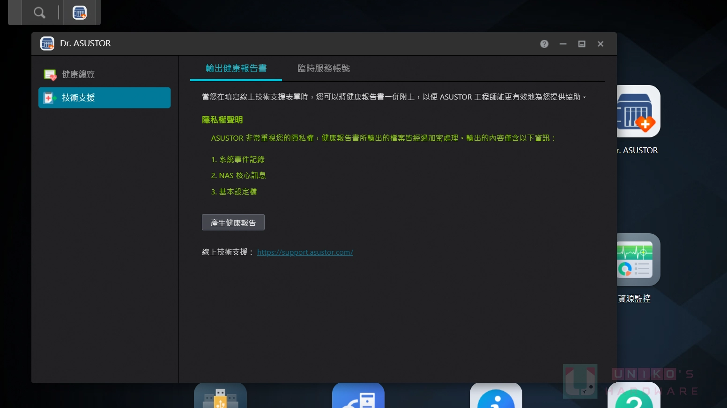Click the 產生健康報告 button
The height and width of the screenshot is (408, 727).
coord(233,222)
